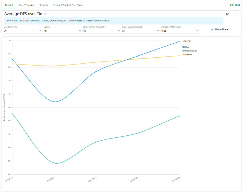The image size is (243, 193).
Task: Open the Grade Level (Assessed) dropdown
Action: click(141, 31)
